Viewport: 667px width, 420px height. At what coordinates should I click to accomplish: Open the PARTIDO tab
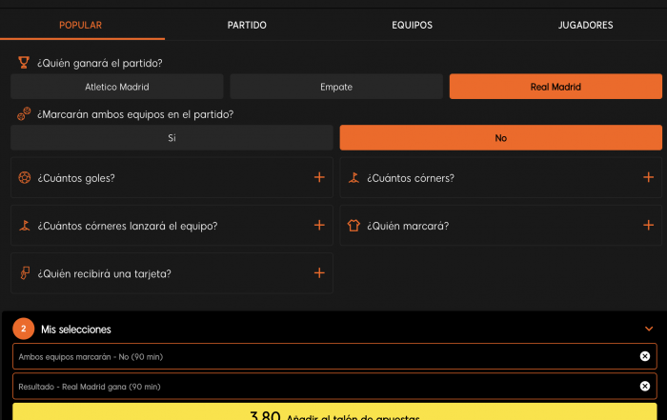(x=247, y=25)
